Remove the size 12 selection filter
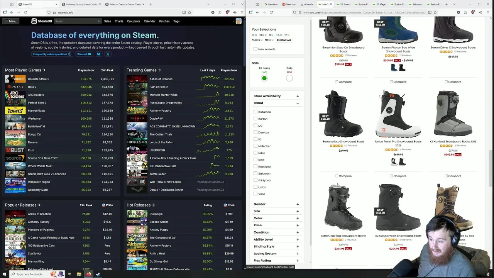The width and height of the screenshot is (494, 278). 288,35
